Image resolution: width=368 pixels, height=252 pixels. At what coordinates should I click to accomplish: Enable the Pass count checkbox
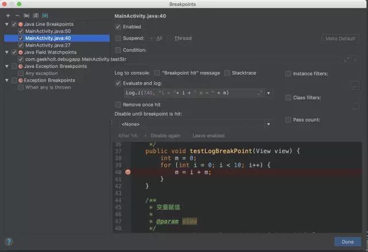point(288,120)
